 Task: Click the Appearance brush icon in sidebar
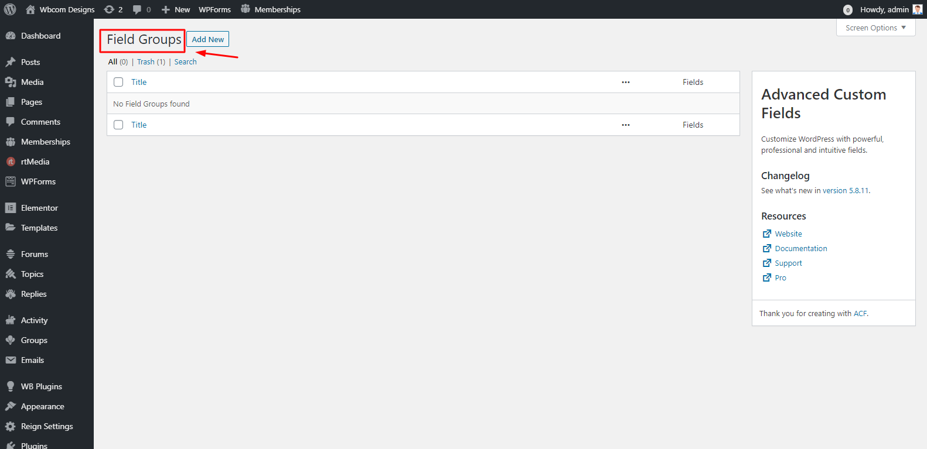[11, 406]
